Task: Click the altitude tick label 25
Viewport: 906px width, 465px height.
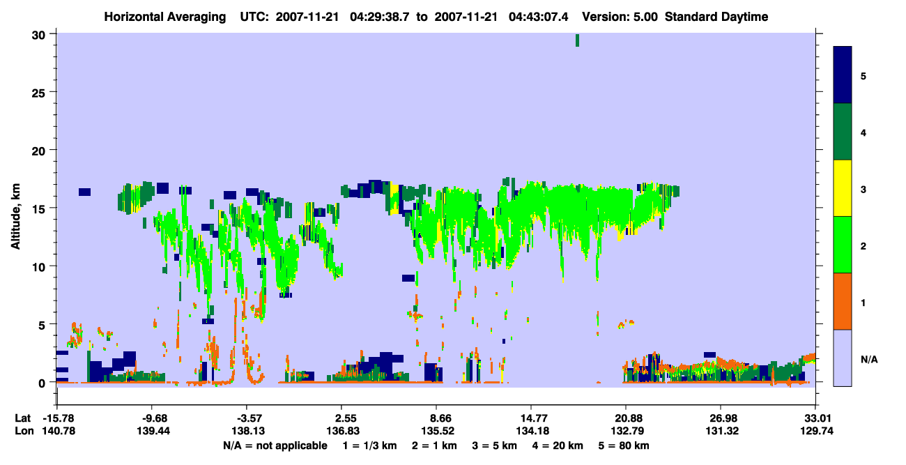Action: (x=40, y=93)
